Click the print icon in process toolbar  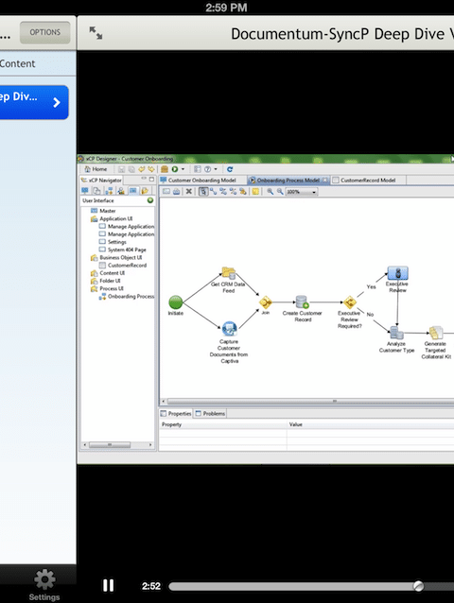(x=176, y=191)
